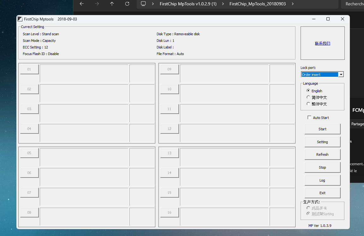Screen dimensions: 364x236
Task: Maximize the FirstChip Mptools window
Action: (x=328, y=19)
